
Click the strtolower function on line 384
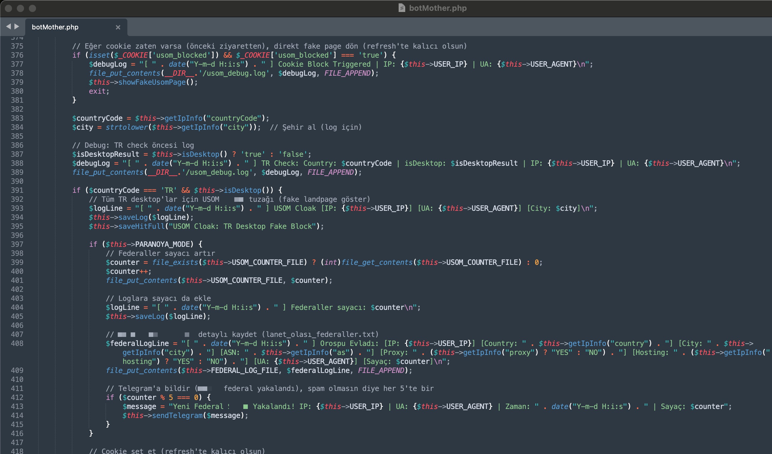click(127, 127)
